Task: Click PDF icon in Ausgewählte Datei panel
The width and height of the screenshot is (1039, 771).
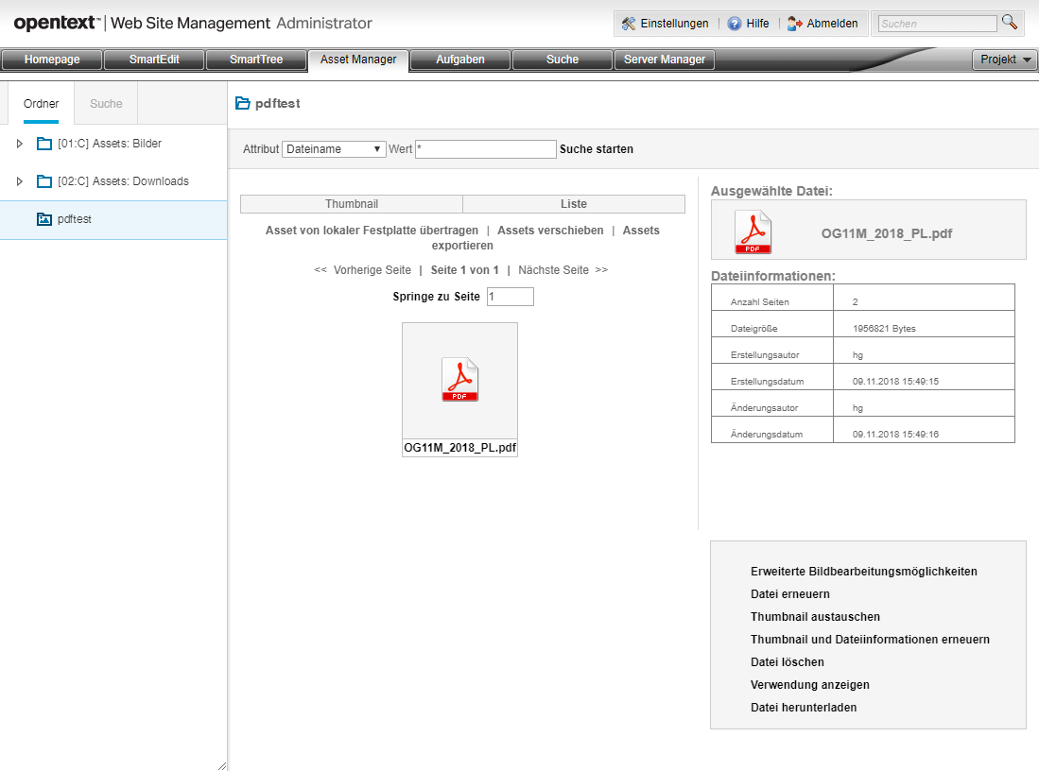Action: click(753, 231)
